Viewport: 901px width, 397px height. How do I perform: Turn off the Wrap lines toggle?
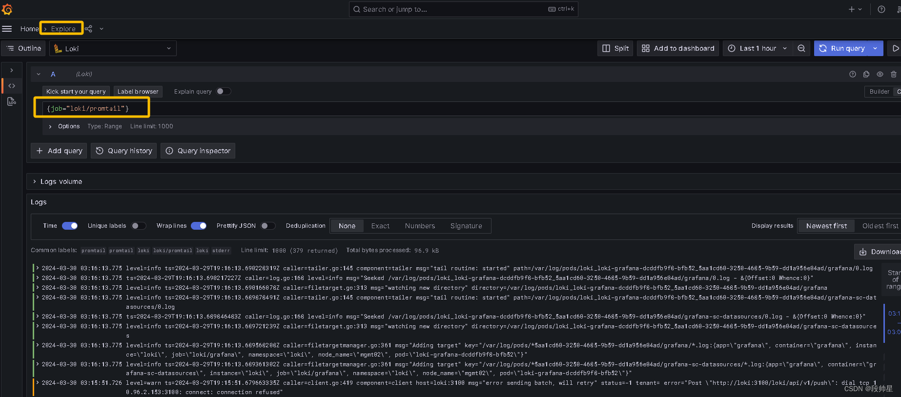pyautogui.click(x=199, y=226)
